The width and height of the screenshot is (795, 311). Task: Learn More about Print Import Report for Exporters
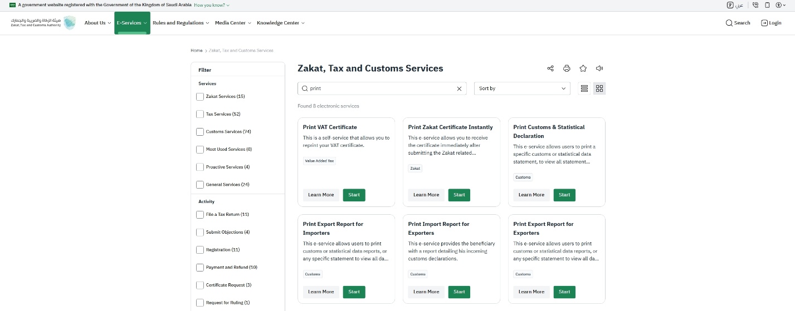click(426, 292)
